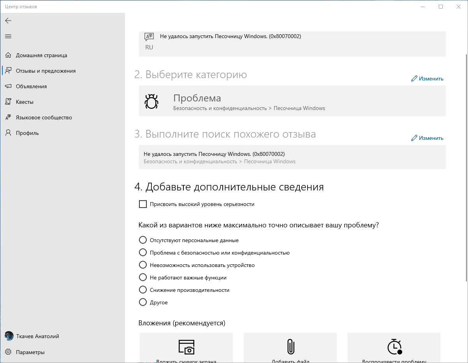Click the RU language label

pyautogui.click(x=149, y=47)
